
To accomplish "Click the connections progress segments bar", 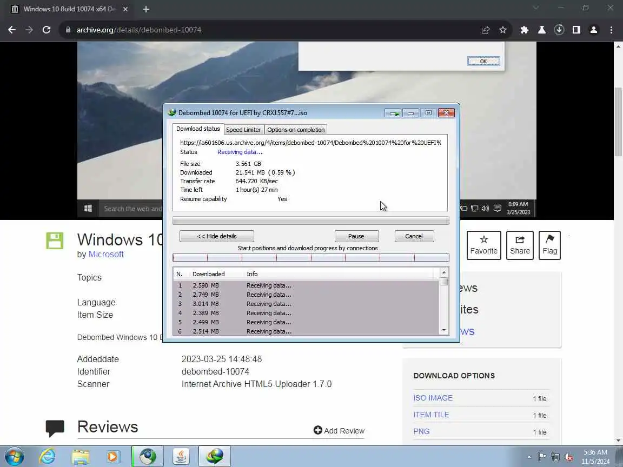I will [x=311, y=258].
